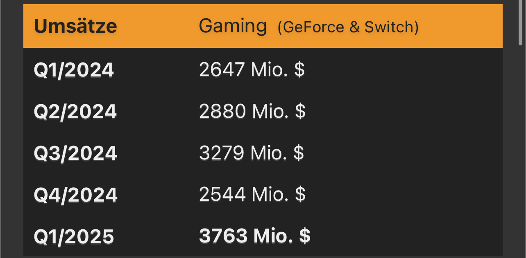Click the (GeForce & Switch) header text

348,27
